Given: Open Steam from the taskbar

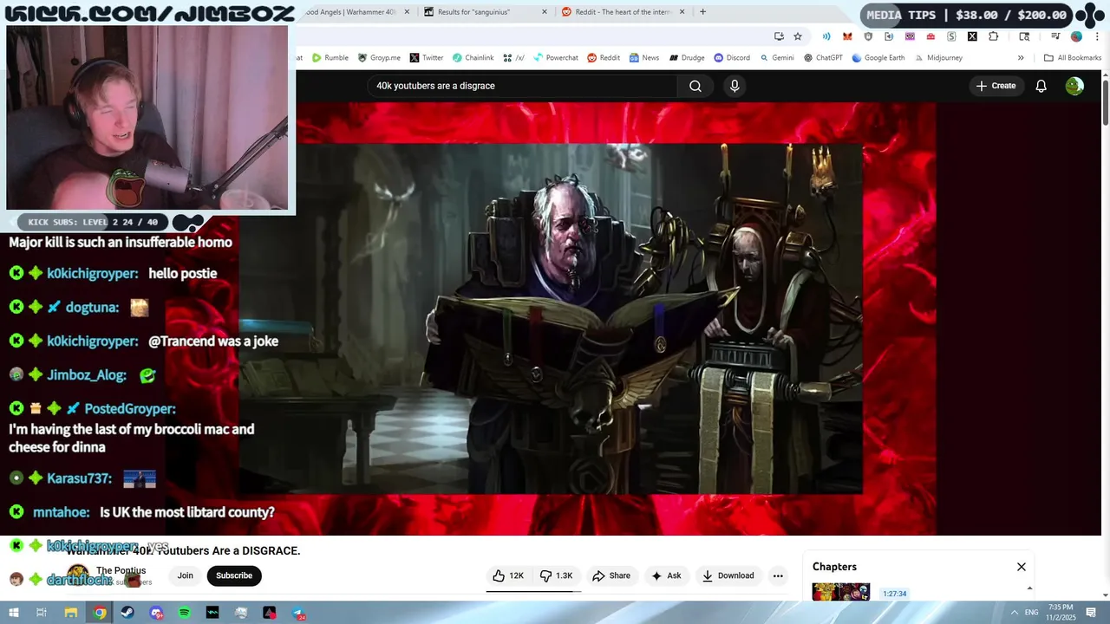Looking at the screenshot, I should click(x=127, y=613).
